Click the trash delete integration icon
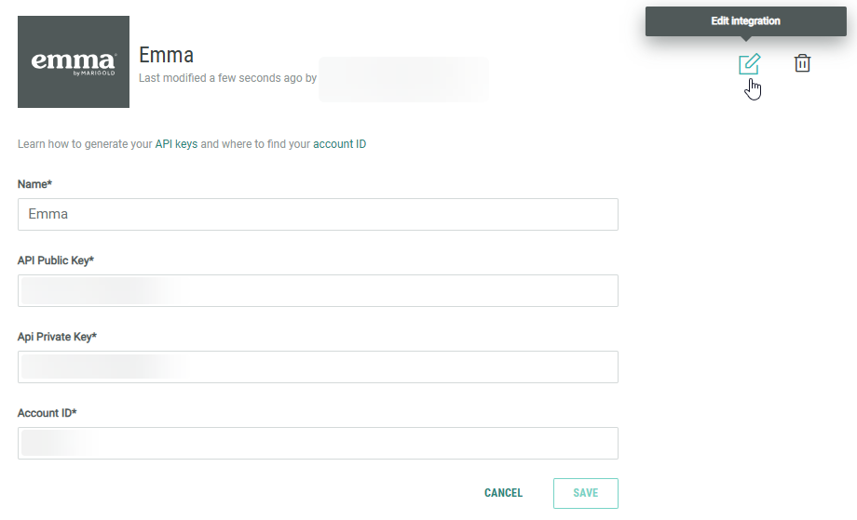This screenshot has height=520, width=857. (802, 63)
